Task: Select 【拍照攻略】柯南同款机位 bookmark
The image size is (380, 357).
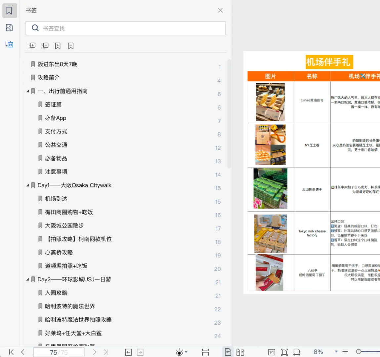Action: (78, 239)
